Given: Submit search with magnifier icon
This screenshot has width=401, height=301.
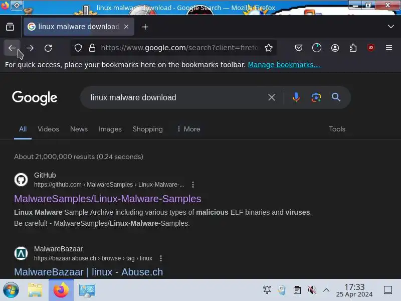Looking at the screenshot, I should [x=336, y=97].
